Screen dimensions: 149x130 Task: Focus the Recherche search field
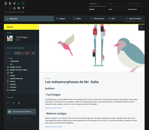29,19
